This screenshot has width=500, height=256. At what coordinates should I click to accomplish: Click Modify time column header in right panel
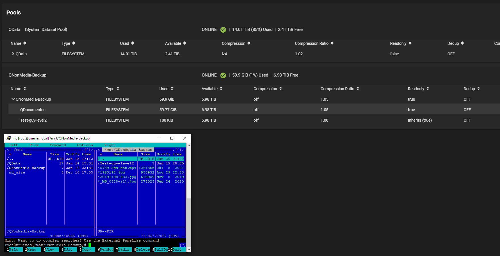click(169, 154)
